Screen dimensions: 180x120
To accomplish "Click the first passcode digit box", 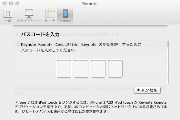I will pos(64,69).
